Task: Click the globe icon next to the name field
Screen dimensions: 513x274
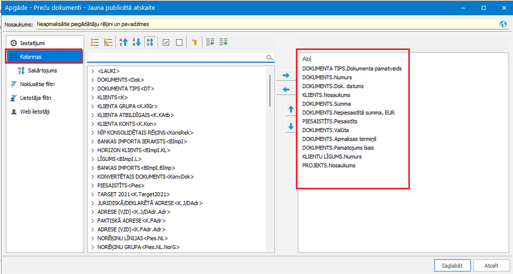Action: [503, 24]
